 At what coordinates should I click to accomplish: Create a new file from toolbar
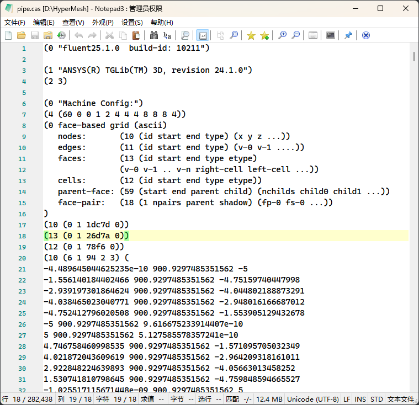[8, 35]
